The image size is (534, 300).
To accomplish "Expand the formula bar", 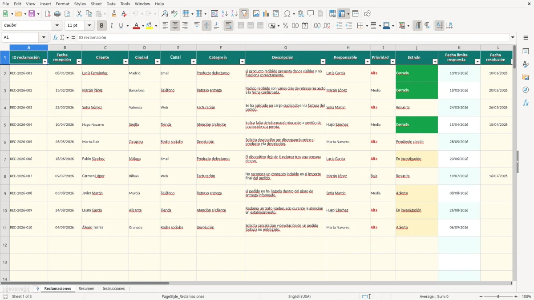I will [x=513, y=37].
